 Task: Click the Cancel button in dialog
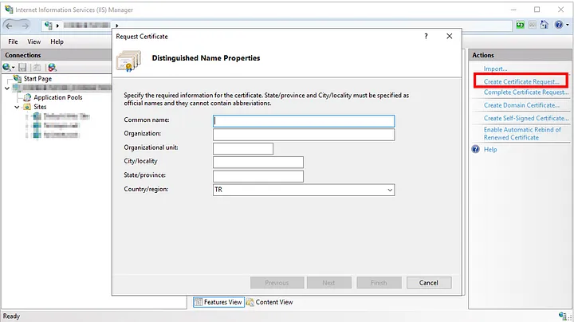pyautogui.click(x=429, y=282)
